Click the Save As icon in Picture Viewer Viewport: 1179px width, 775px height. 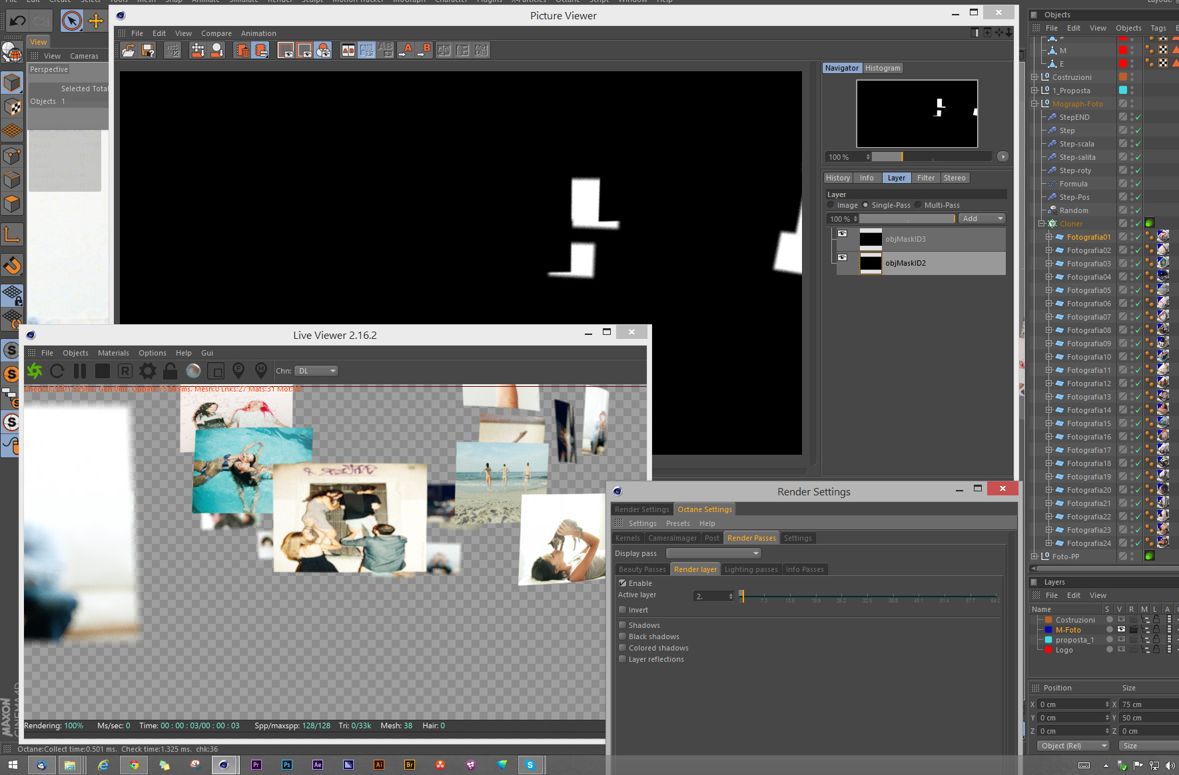point(148,50)
